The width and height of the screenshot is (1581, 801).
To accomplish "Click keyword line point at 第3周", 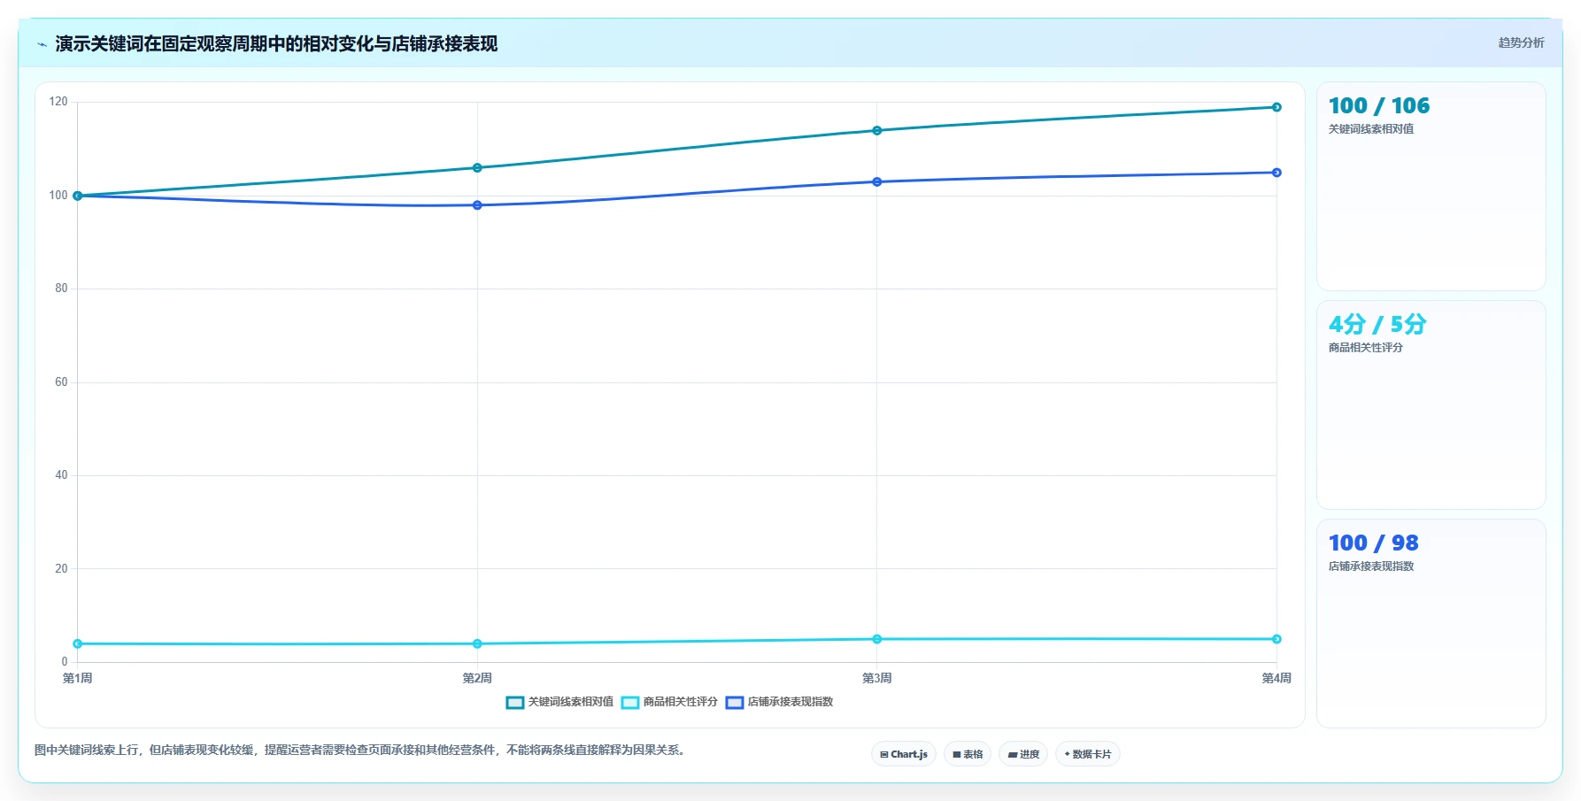I will pos(877,130).
